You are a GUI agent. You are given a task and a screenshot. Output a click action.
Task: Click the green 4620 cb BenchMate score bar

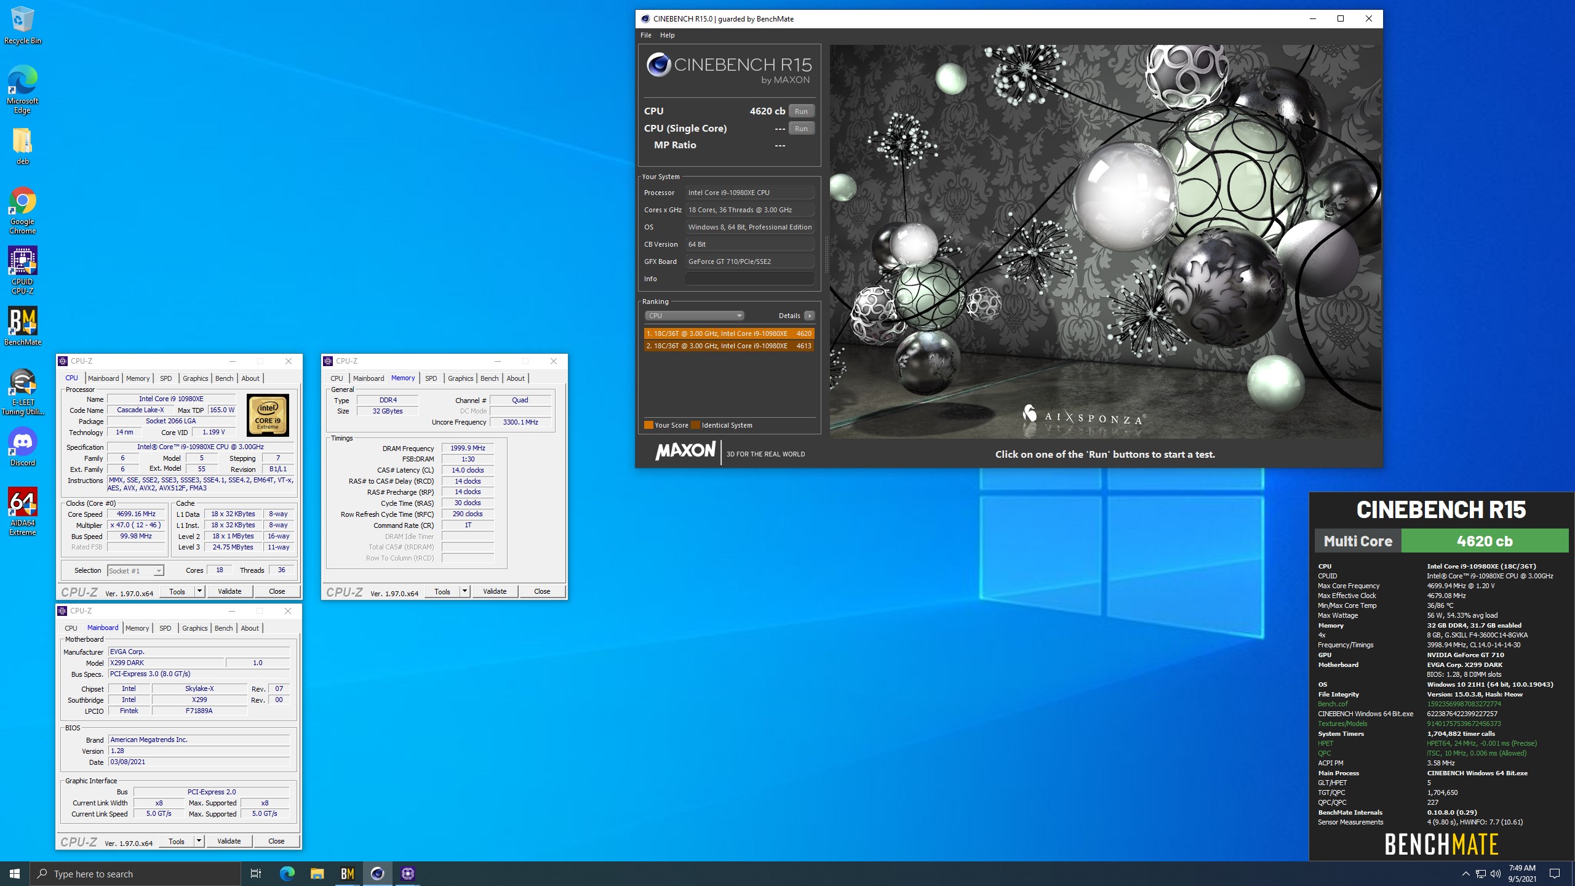pyautogui.click(x=1485, y=541)
